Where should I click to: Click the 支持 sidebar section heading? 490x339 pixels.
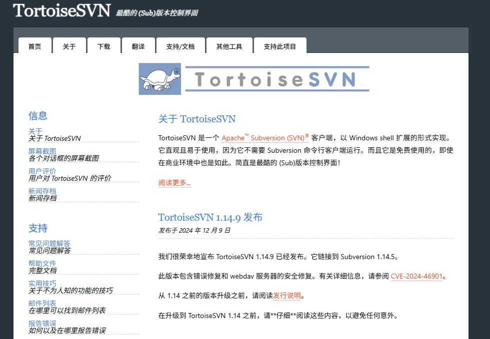38,228
